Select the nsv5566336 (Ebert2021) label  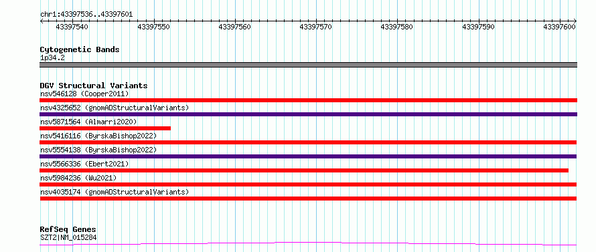84,164
